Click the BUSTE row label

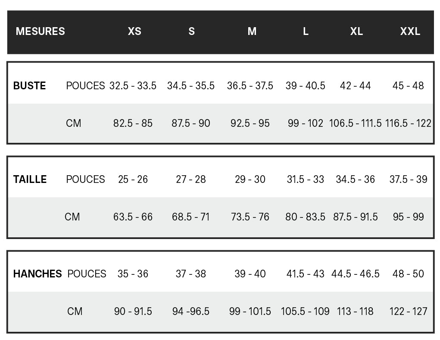coord(29,86)
